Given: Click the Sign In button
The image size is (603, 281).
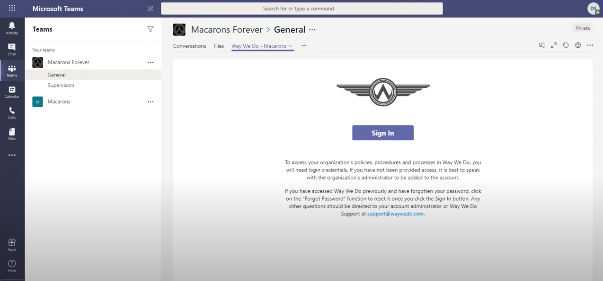Looking at the screenshot, I should tap(383, 133).
